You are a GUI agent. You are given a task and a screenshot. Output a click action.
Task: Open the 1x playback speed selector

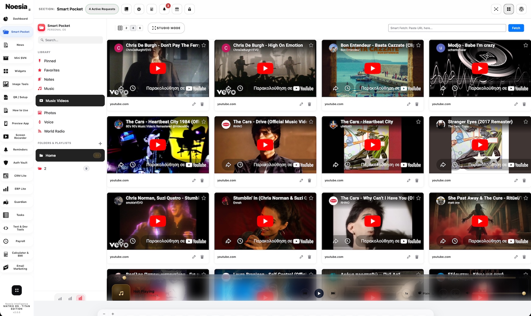(x=406, y=293)
